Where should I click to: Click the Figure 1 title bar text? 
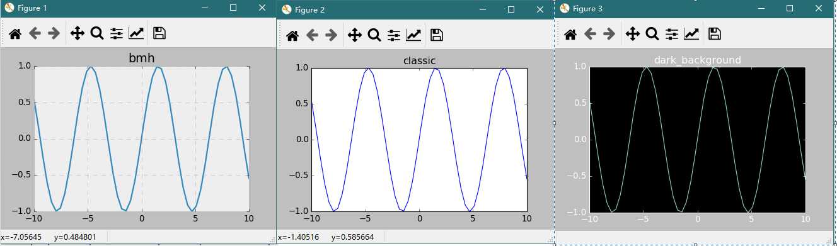32,8
